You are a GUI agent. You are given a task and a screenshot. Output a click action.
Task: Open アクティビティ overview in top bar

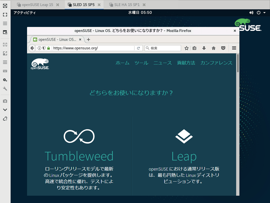[25, 13]
